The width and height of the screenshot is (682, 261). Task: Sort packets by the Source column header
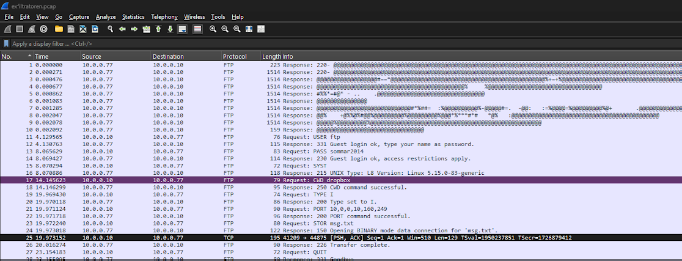116,57
